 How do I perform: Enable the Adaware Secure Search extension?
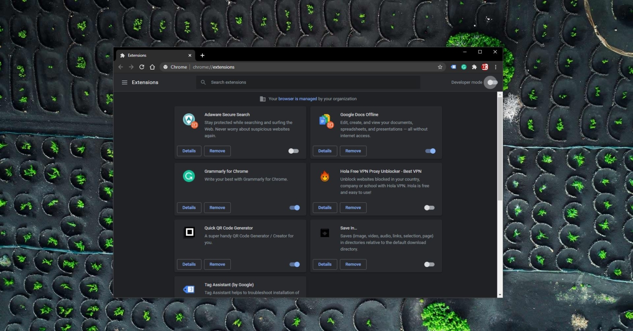point(293,151)
